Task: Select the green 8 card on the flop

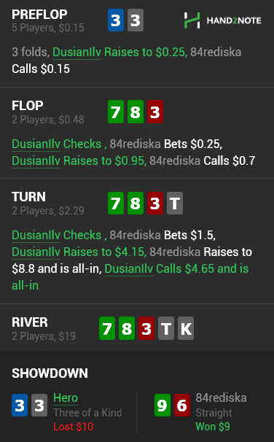Action: pyautogui.click(x=136, y=112)
